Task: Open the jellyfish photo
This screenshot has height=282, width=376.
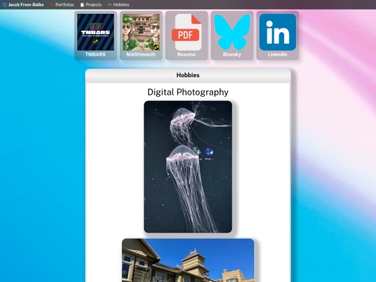Action: pyautogui.click(x=188, y=166)
